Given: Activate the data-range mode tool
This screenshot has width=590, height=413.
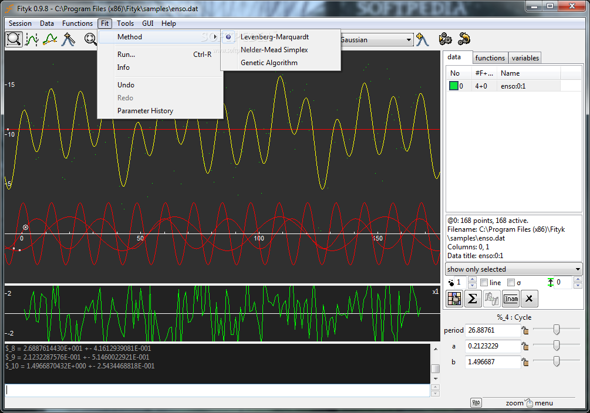Looking at the screenshot, I should tap(32, 39).
